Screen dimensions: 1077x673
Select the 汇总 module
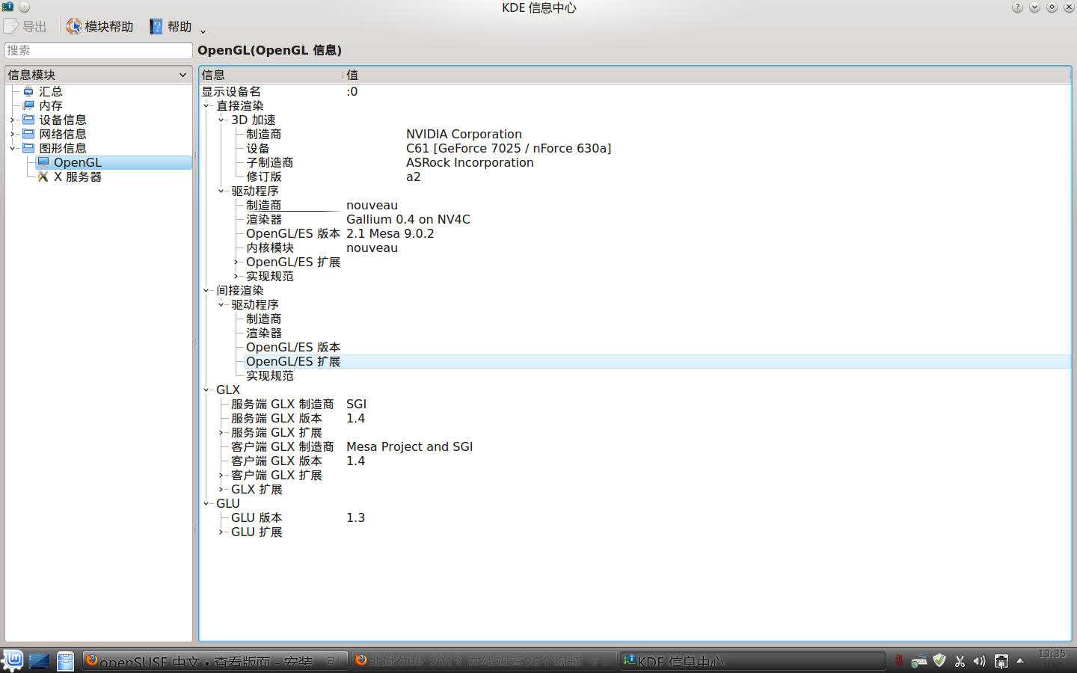pos(51,91)
